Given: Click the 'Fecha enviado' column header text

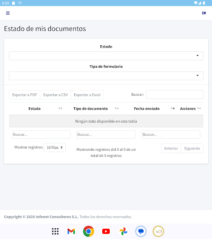Looking at the screenshot, I should (x=147, y=109).
